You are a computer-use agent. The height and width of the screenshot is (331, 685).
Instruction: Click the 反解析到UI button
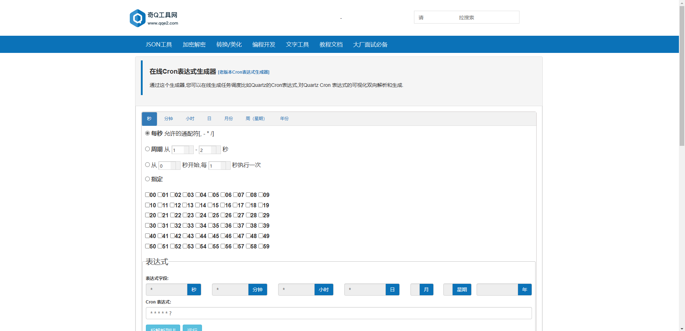coord(163,328)
